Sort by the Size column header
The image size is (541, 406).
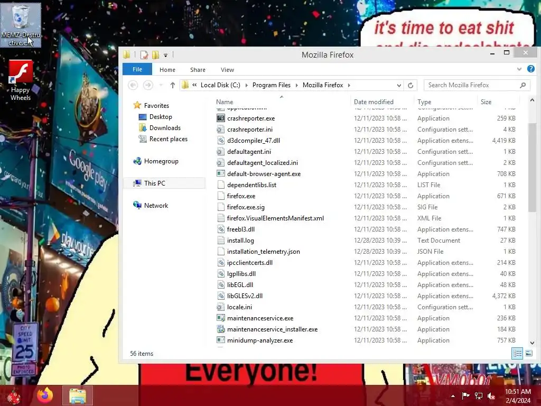486,102
